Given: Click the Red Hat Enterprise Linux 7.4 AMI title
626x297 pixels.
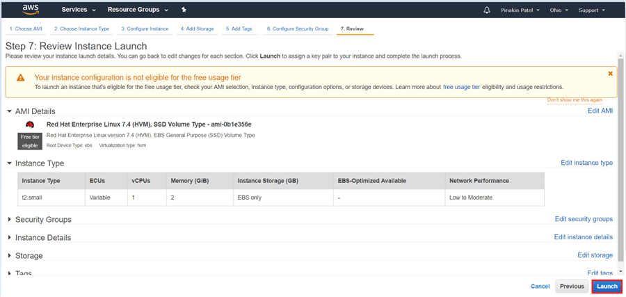Looking at the screenshot, I should tap(149, 124).
